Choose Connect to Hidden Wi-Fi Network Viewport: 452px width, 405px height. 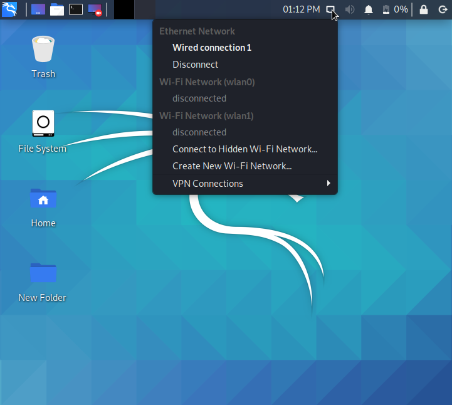point(244,149)
